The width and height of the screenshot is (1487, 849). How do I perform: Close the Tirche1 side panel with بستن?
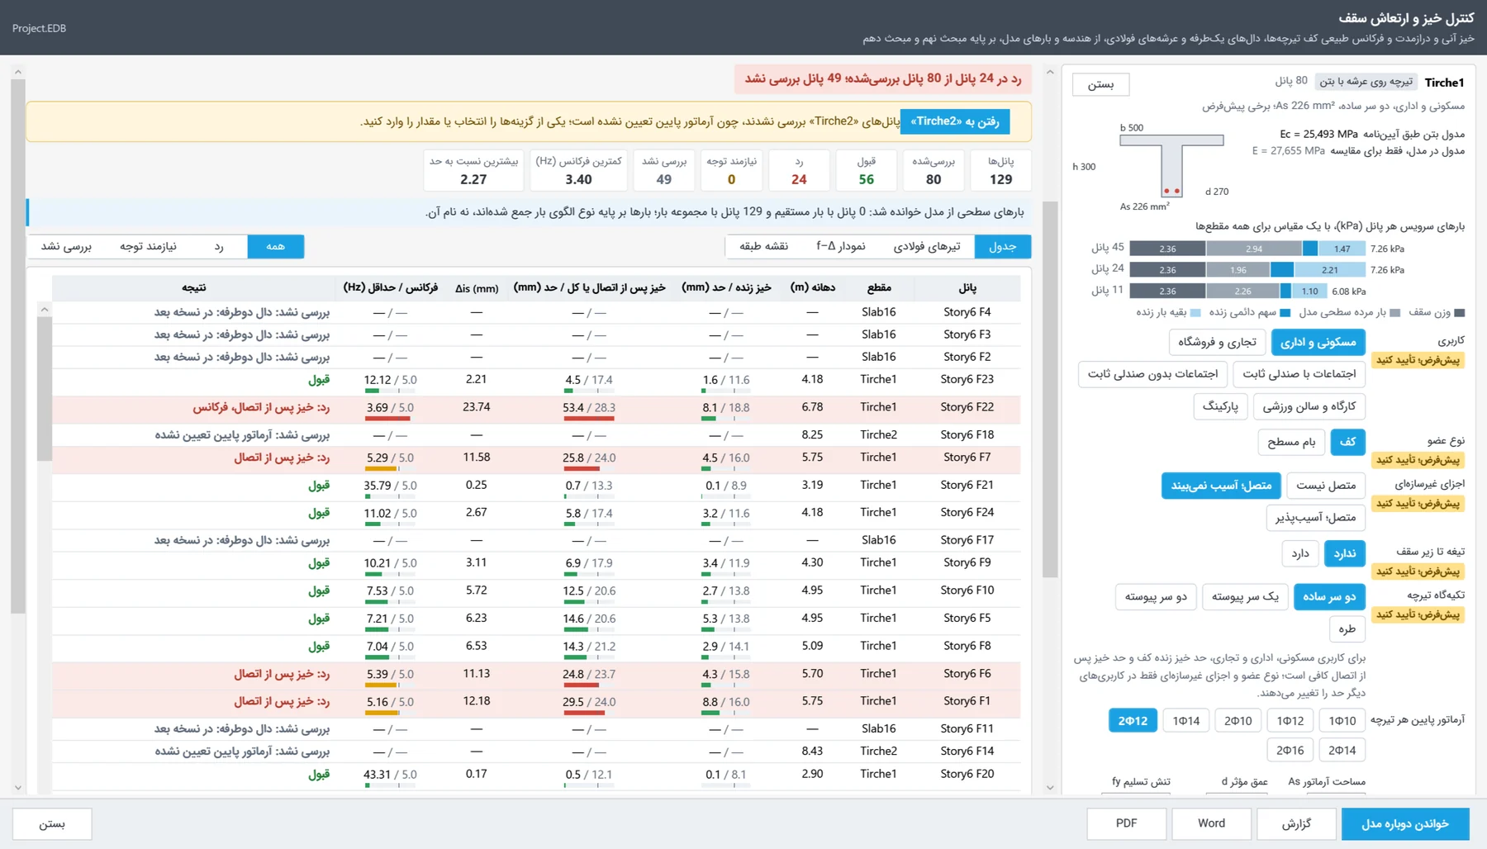click(1100, 84)
